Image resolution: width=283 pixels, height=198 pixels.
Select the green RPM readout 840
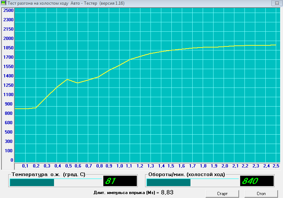coord(257,181)
